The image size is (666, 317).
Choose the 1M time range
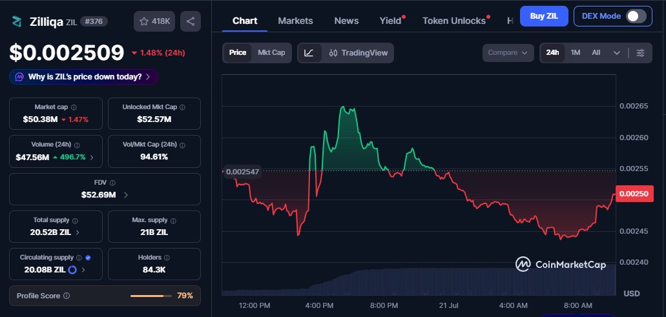[x=576, y=53]
